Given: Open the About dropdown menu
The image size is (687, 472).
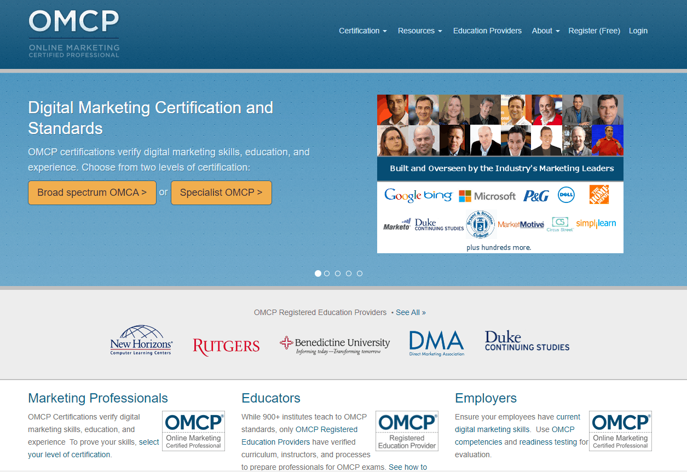Looking at the screenshot, I should [x=545, y=31].
